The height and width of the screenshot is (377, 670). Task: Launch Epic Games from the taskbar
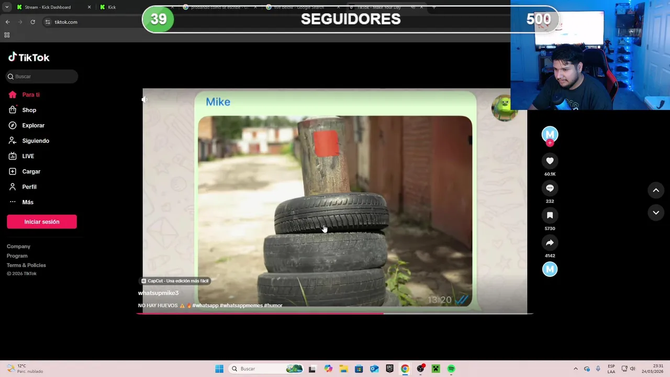[389, 369]
